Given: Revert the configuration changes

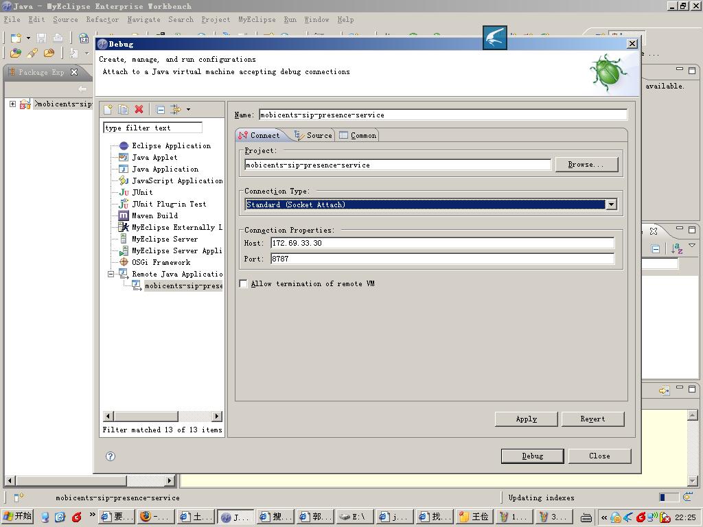Looking at the screenshot, I should 592,419.
